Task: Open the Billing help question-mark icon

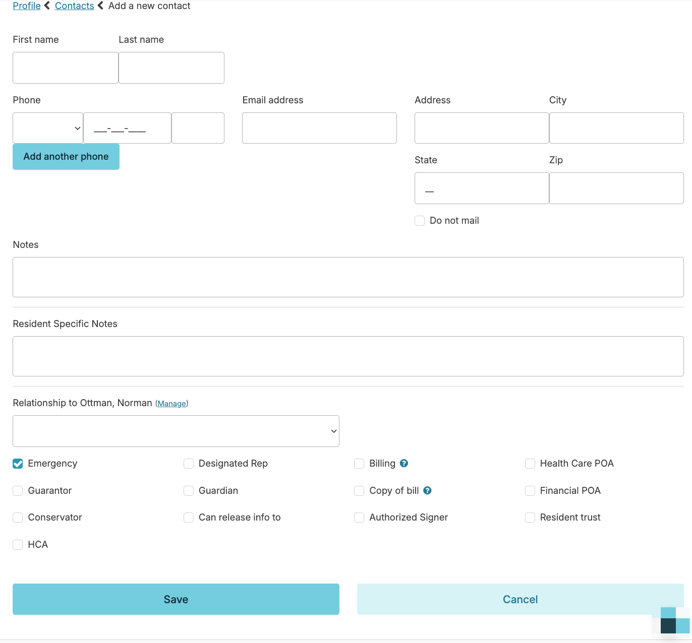Action: coord(403,463)
